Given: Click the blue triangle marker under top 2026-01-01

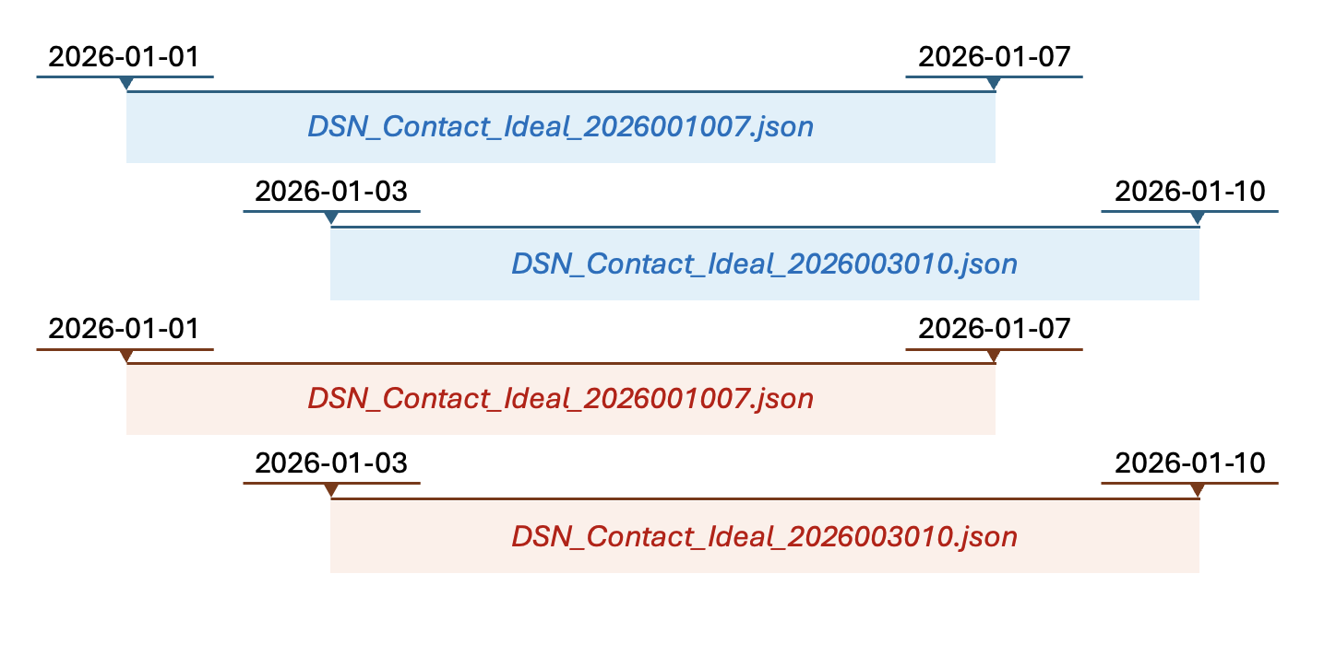Looking at the screenshot, I should 126,84.
